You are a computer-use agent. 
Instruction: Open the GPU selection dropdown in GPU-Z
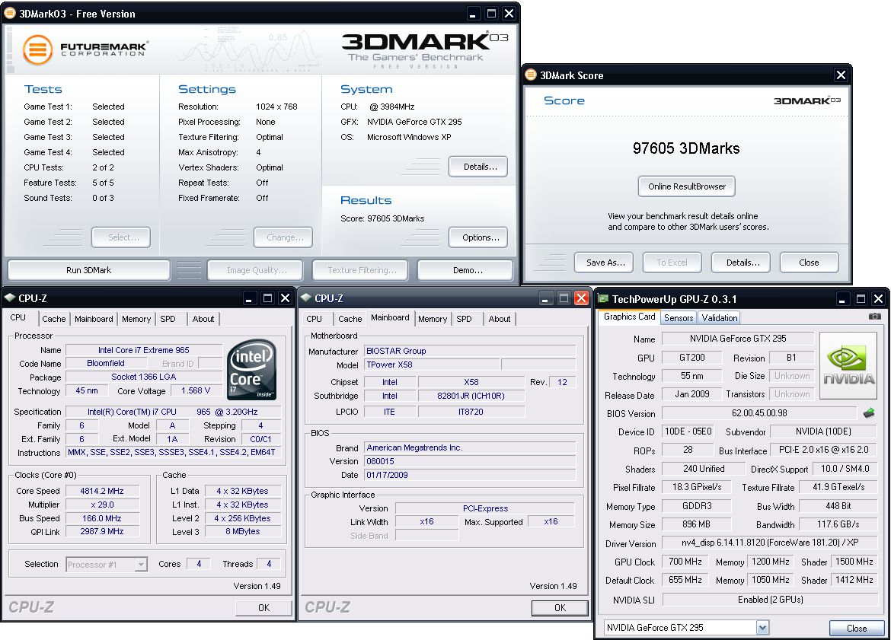pos(762,628)
